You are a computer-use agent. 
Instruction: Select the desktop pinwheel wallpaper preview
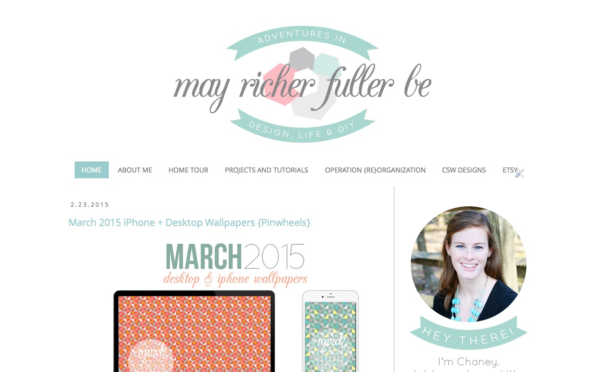[194, 331]
